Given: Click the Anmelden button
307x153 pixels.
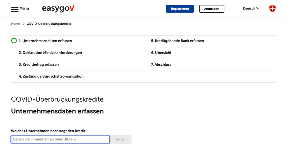Looking at the screenshot, I should click(212, 9).
